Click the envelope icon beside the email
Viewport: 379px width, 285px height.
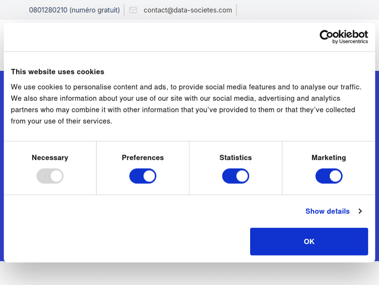click(133, 10)
